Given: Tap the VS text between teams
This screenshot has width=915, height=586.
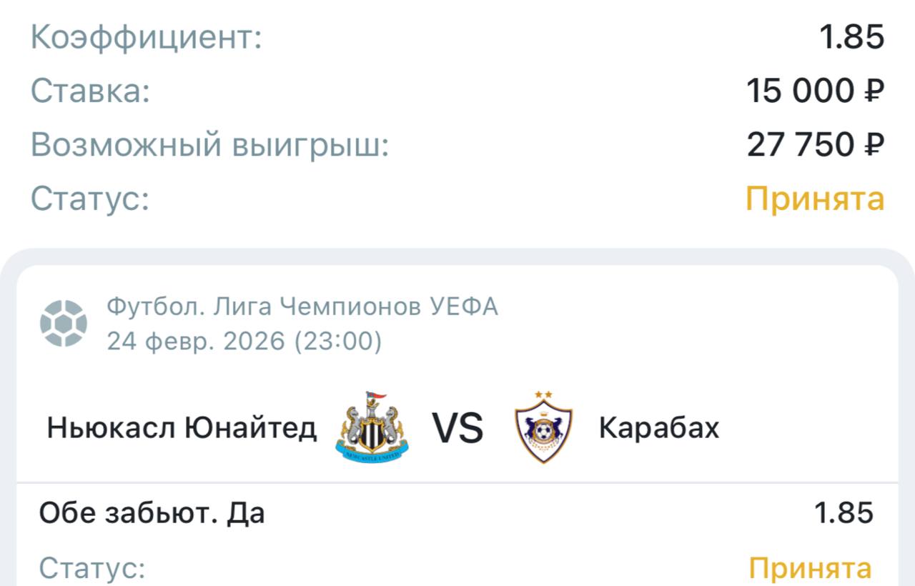Looking at the screenshot, I should coord(457,428).
